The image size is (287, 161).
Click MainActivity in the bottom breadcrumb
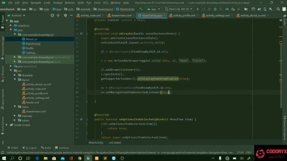96,143
